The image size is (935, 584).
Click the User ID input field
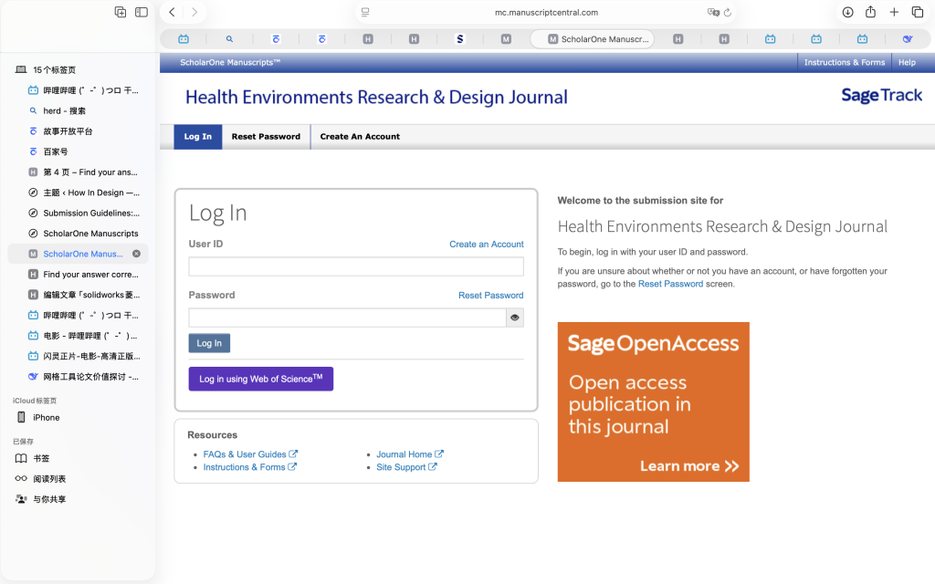[x=356, y=266]
